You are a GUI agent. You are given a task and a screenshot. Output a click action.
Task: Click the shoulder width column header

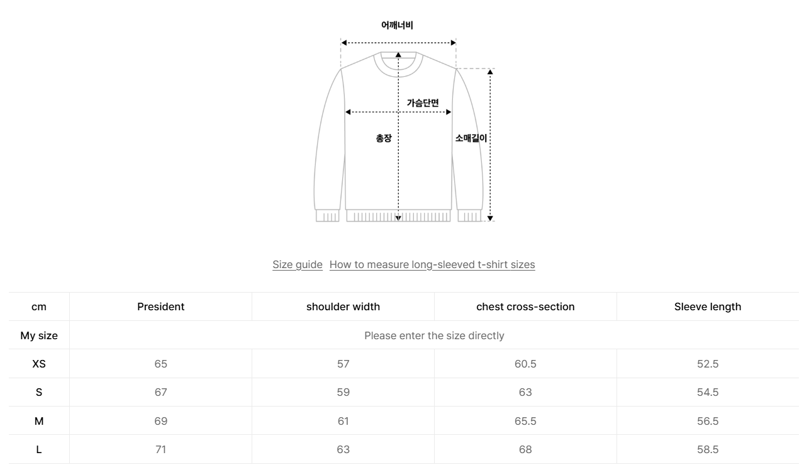(343, 306)
